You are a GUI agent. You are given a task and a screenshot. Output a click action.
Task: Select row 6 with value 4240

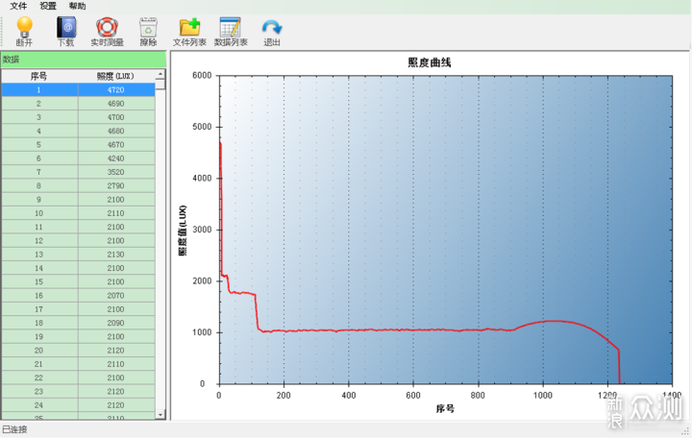[x=78, y=158]
